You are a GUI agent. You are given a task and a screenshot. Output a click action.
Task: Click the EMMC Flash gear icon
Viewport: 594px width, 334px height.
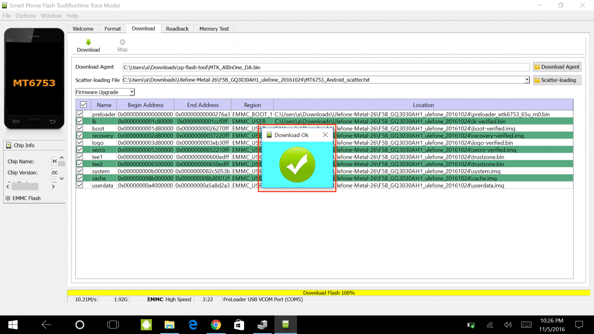[8, 198]
